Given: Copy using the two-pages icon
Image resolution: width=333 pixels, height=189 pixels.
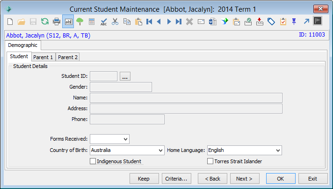Looking at the screenshot, I should pyautogui.click(x=127, y=22).
